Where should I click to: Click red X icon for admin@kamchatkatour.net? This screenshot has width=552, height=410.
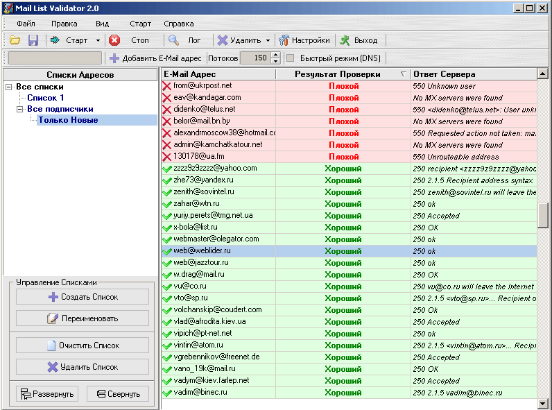(167, 145)
